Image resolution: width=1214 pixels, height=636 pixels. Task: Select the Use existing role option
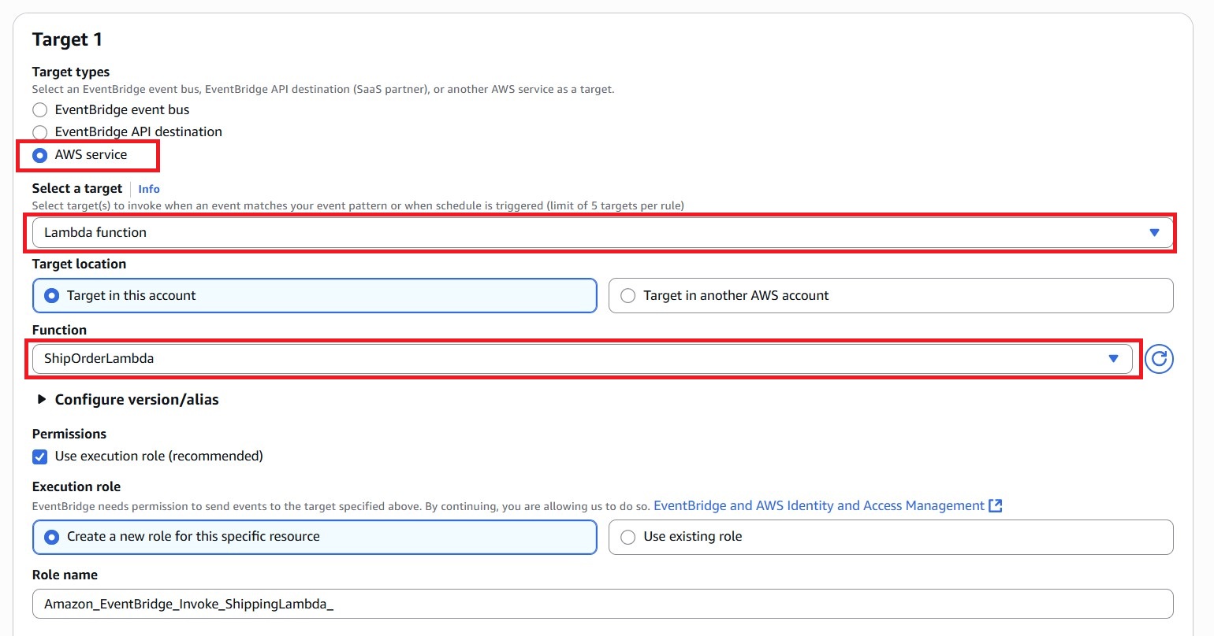(627, 537)
